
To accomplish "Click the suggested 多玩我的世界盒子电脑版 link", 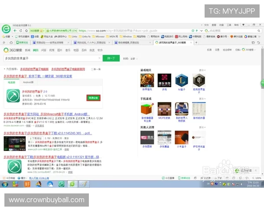I will coord(34,69).
